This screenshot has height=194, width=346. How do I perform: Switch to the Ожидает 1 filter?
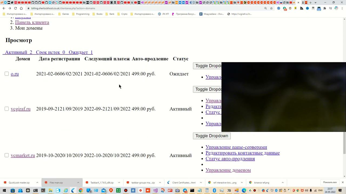click(x=81, y=52)
